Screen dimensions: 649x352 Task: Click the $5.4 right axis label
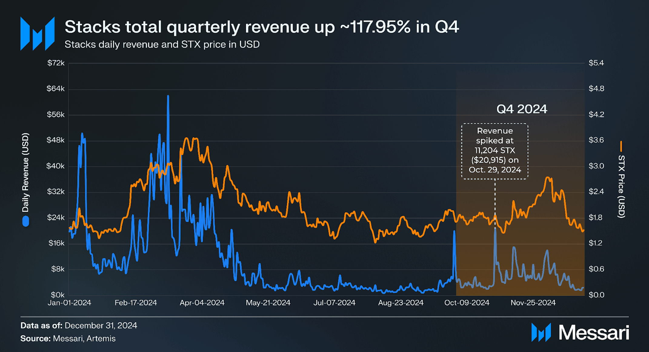click(596, 63)
